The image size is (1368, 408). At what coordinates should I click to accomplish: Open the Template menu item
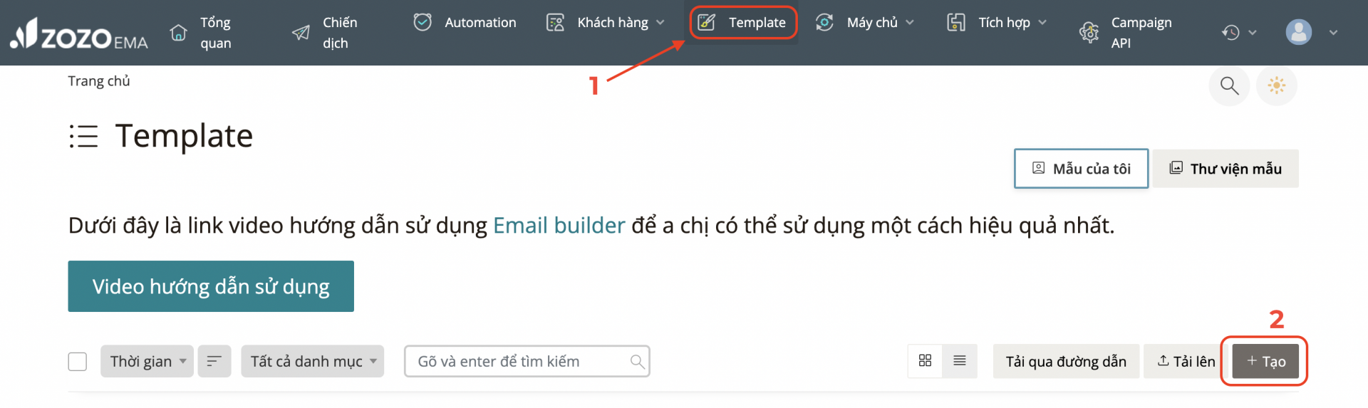click(x=743, y=23)
